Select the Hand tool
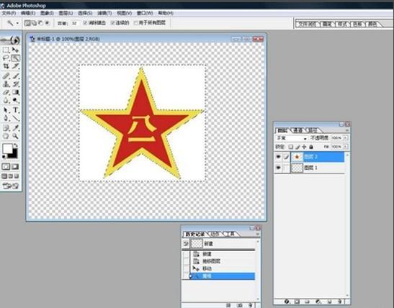Image resolution: width=394 pixels, height=308 pixels. click(x=6, y=136)
